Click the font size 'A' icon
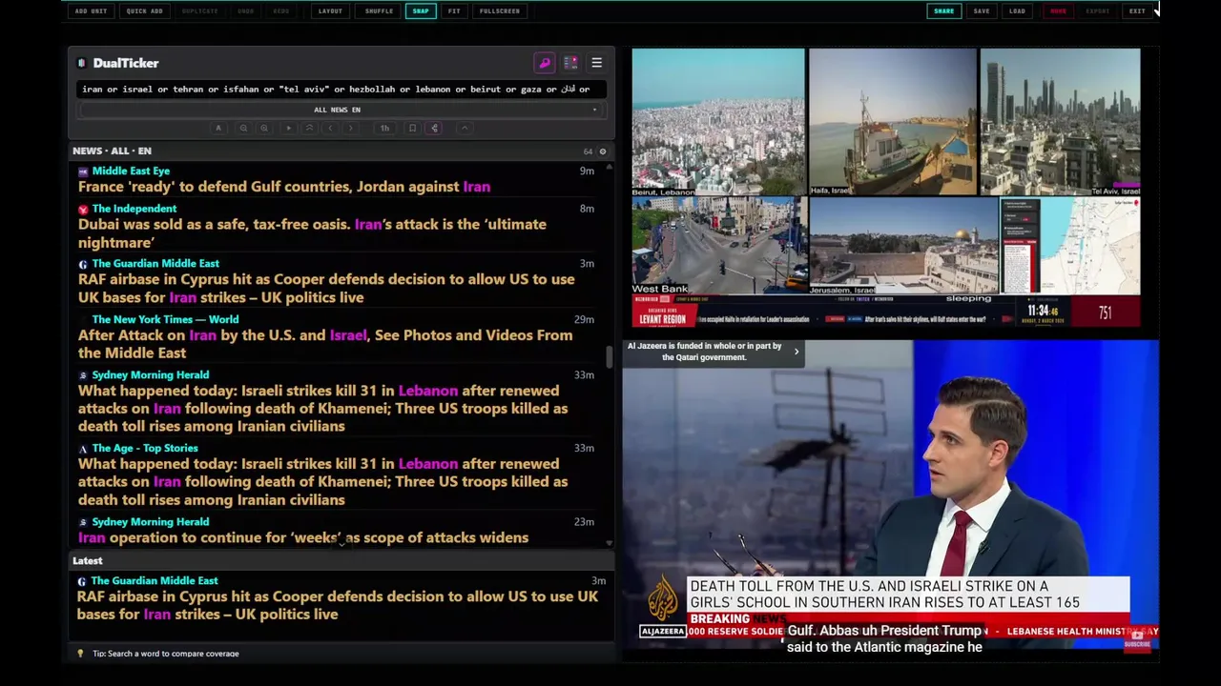 (218, 128)
